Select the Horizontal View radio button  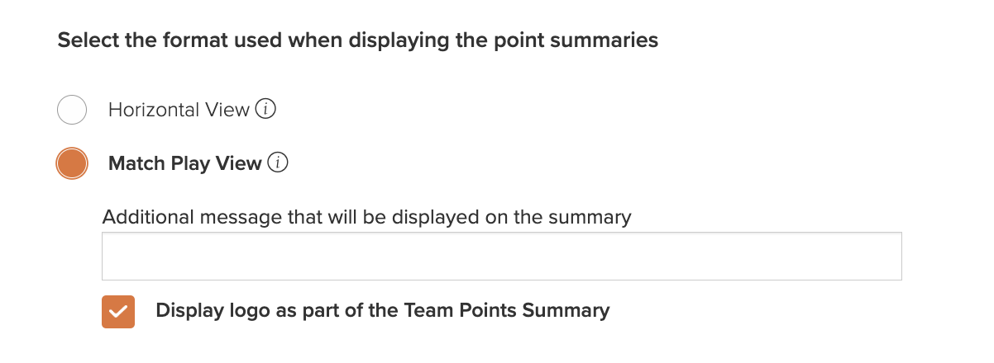(x=72, y=110)
